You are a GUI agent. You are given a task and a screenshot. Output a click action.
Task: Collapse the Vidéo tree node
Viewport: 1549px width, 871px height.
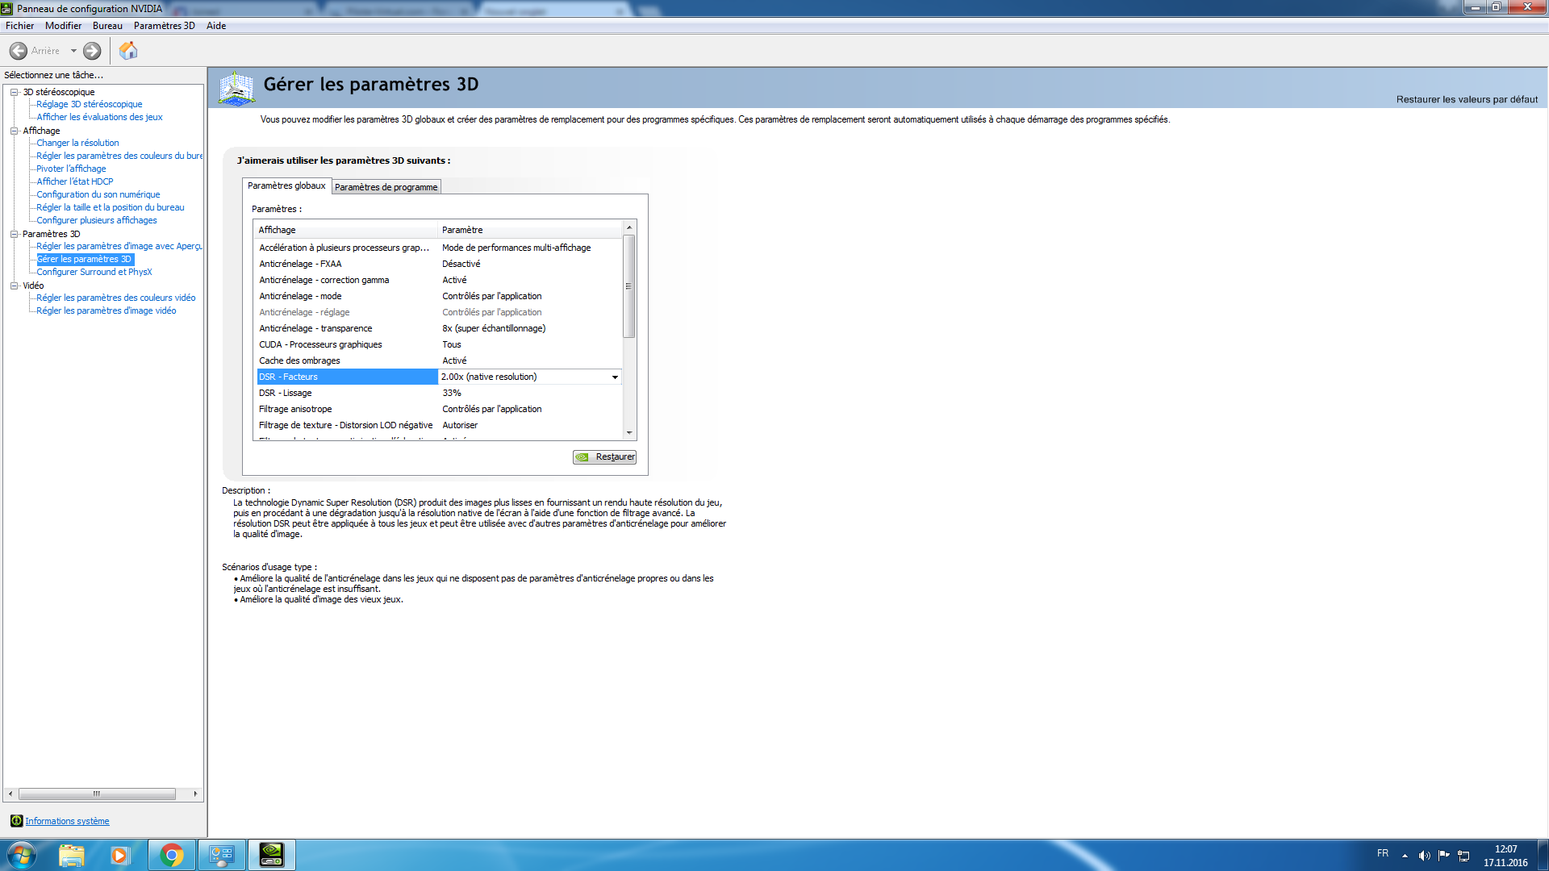pos(14,285)
